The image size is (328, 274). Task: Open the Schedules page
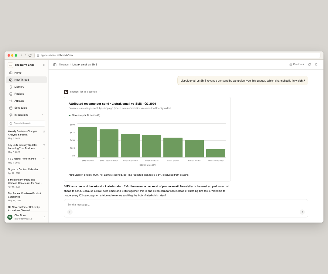(x=26, y=108)
